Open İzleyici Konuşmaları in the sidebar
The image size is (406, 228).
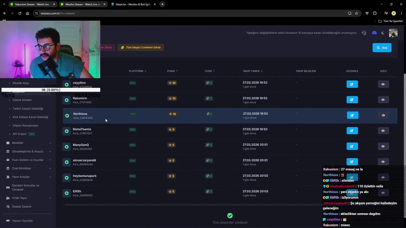(x=25, y=126)
